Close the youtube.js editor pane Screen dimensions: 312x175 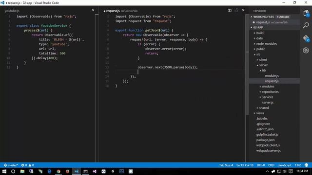(93, 10)
